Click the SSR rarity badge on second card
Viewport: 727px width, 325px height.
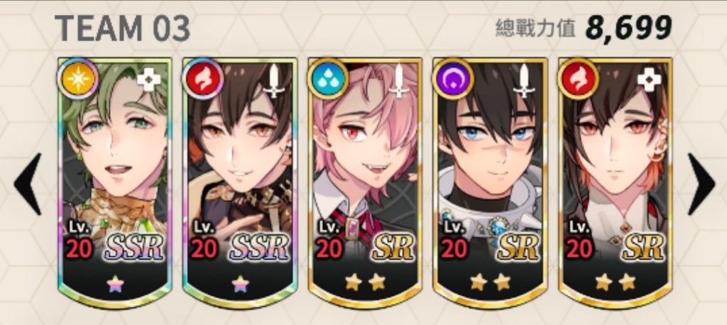pyautogui.click(x=260, y=247)
